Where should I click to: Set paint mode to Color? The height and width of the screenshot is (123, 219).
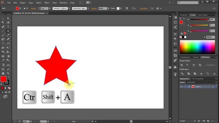click(x=2, y=88)
